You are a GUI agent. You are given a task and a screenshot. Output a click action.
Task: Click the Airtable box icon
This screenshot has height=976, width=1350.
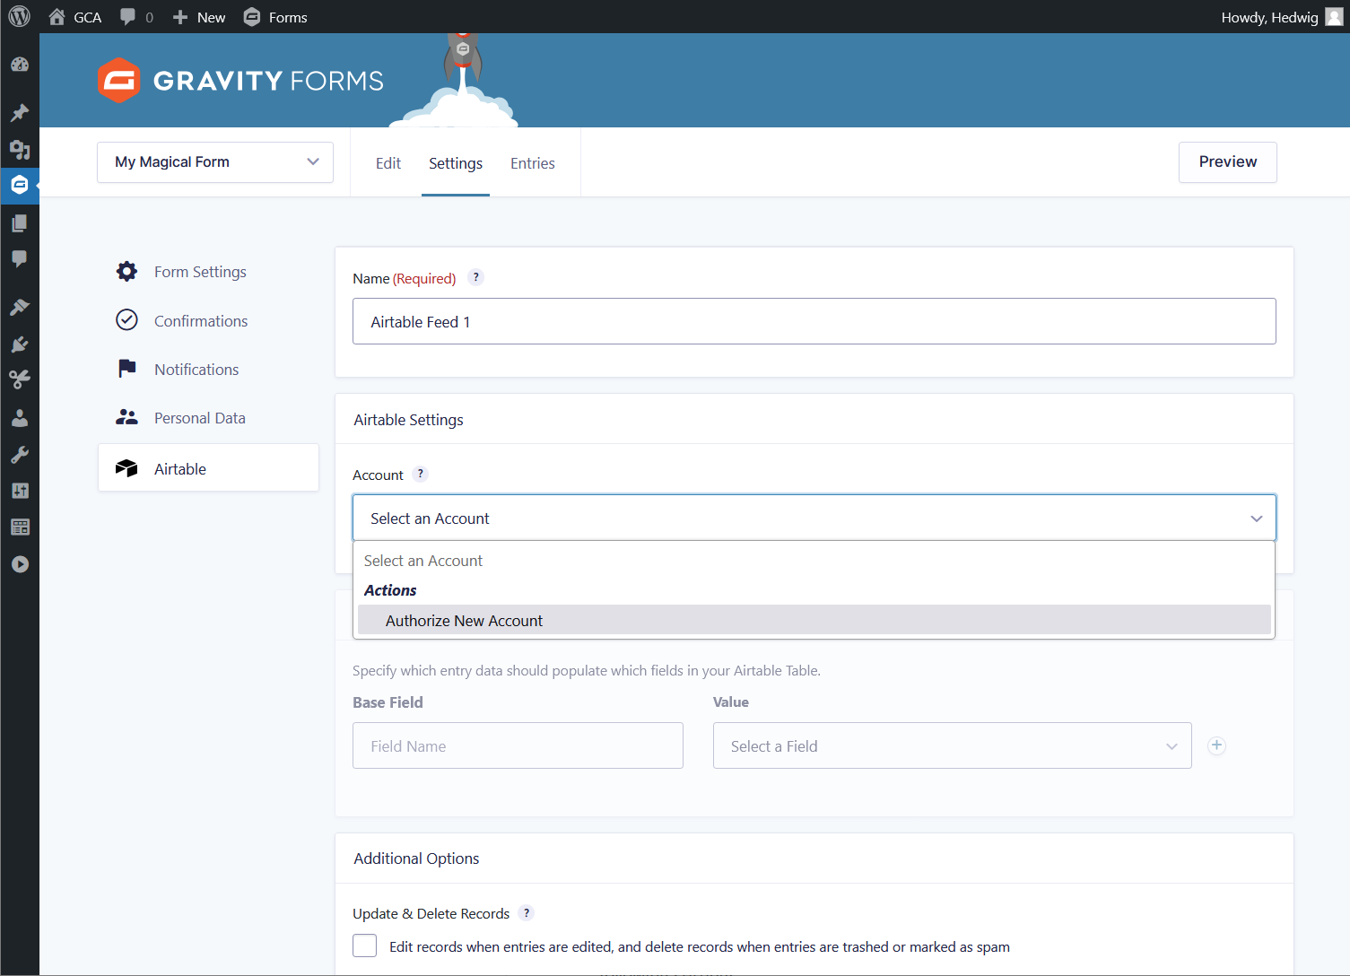tap(127, 468)
